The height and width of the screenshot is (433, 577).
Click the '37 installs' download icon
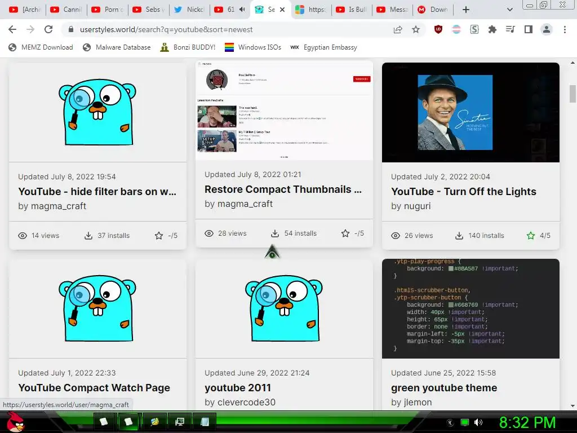click(88, 236)
